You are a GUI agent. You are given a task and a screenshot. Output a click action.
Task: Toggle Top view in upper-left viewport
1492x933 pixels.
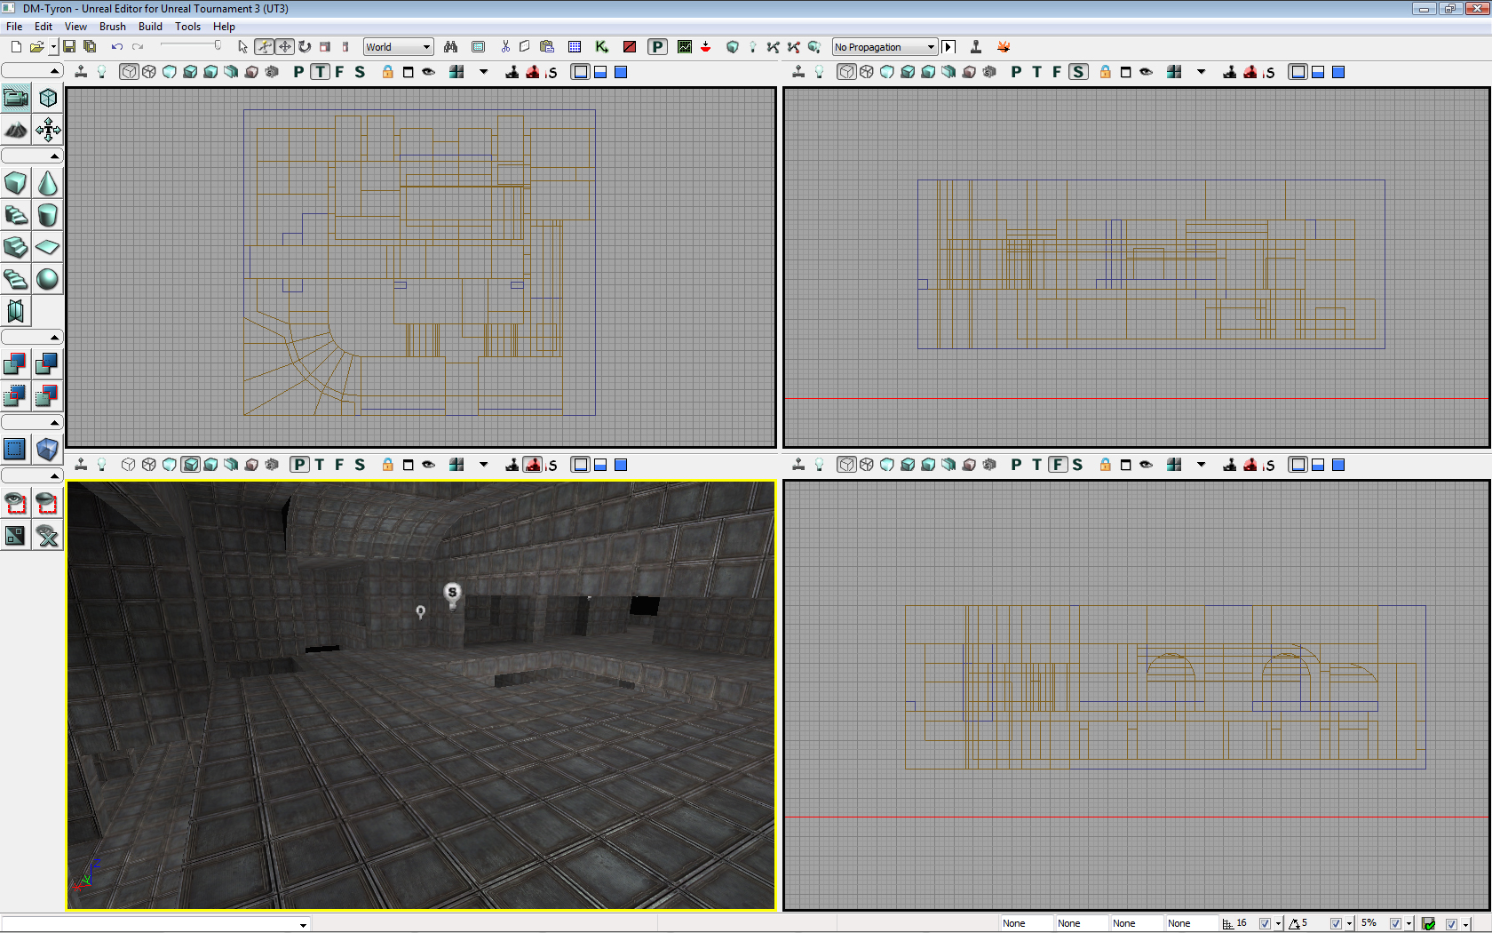[x=320, y=72]
